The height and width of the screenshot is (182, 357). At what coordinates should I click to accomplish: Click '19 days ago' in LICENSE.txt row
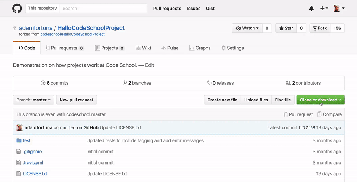328,173
